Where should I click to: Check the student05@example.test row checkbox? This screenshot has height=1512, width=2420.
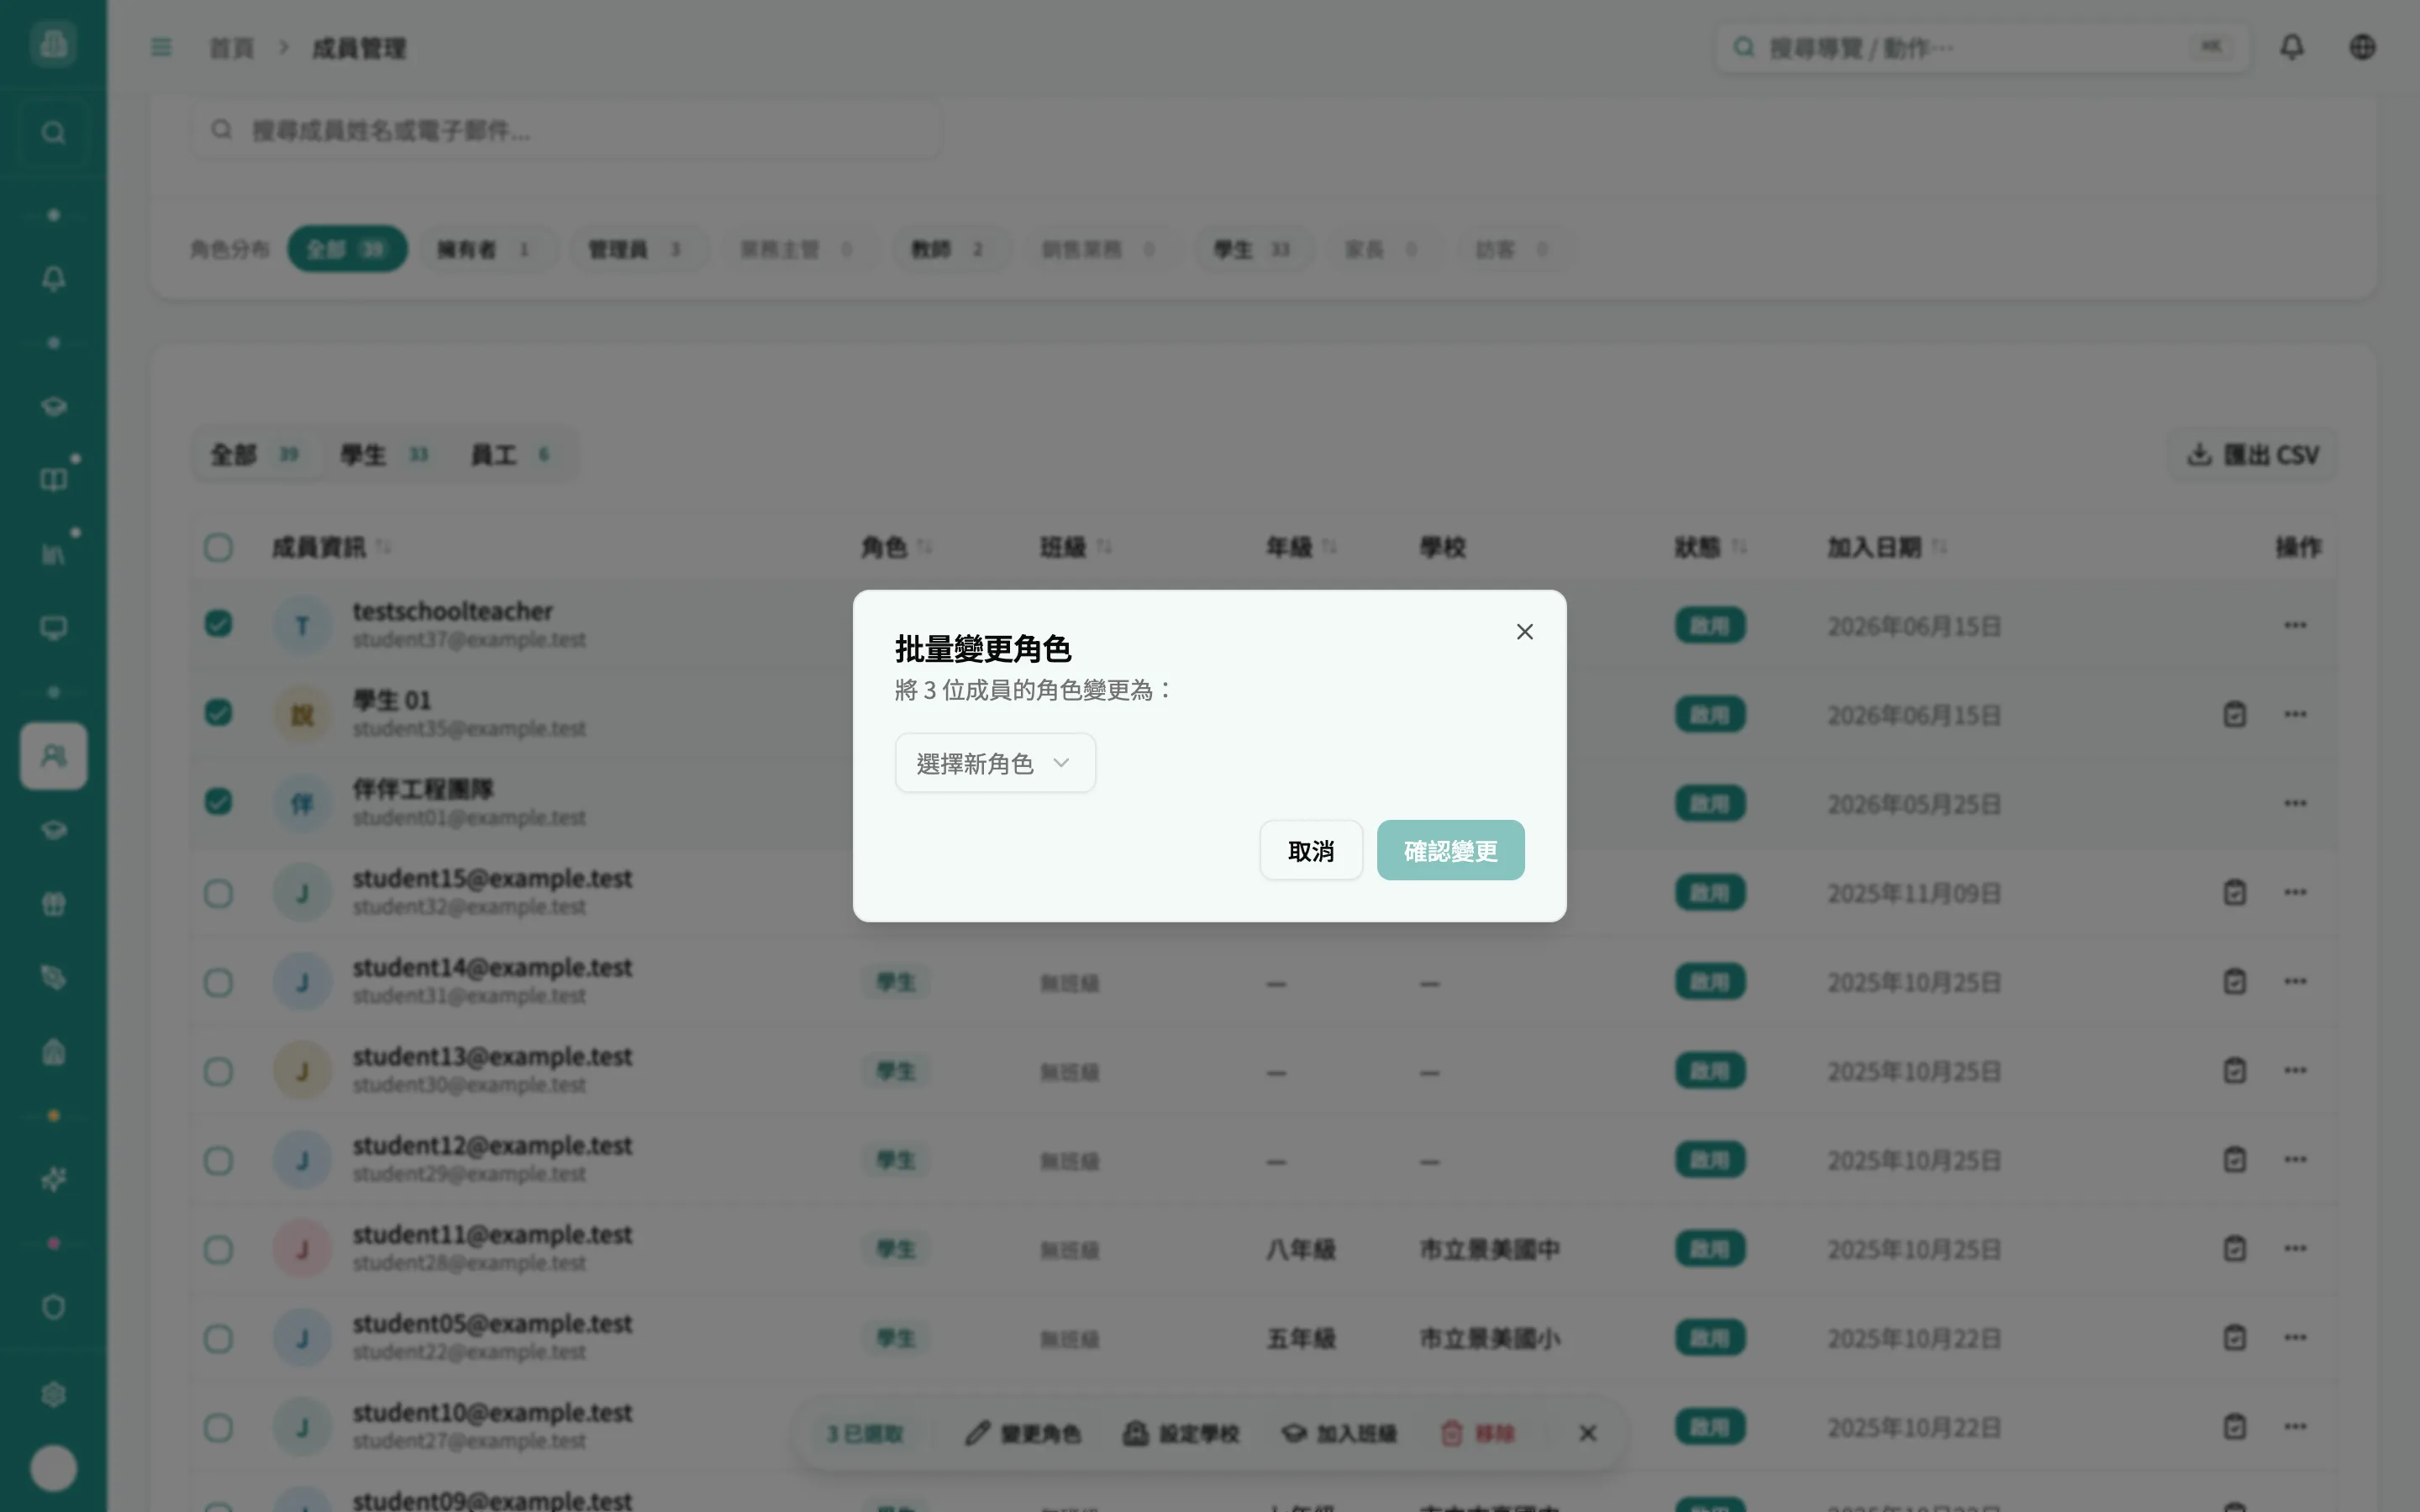[x=218, y=1338]
